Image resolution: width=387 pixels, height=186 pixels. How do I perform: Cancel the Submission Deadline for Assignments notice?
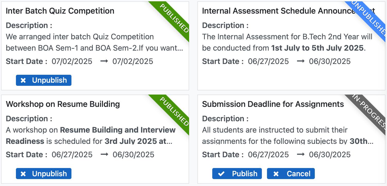coord(291,174)
